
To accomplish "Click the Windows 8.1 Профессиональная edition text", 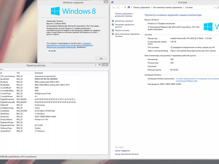I will [161, 24].
